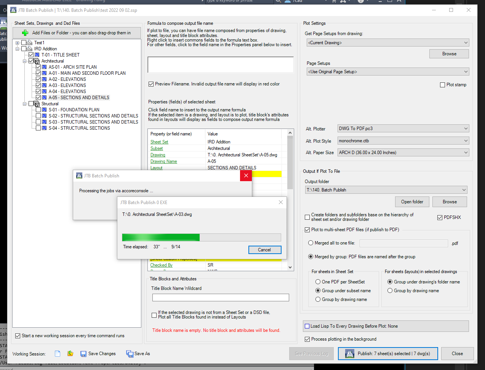Click the Open working session icon
The height and width of the screenshot is (370, 485).
click(70, 354)
